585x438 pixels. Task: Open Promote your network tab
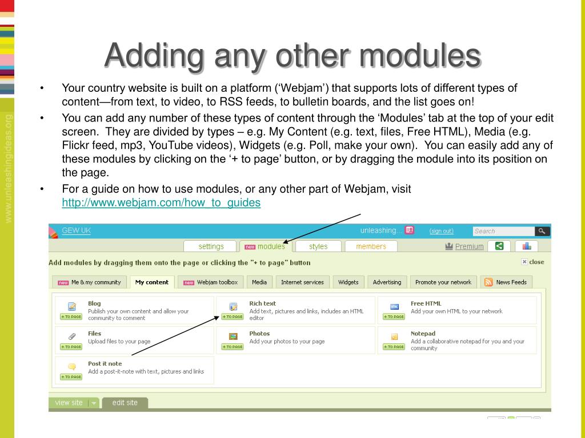pyautogui.click(x=443, y=282)
